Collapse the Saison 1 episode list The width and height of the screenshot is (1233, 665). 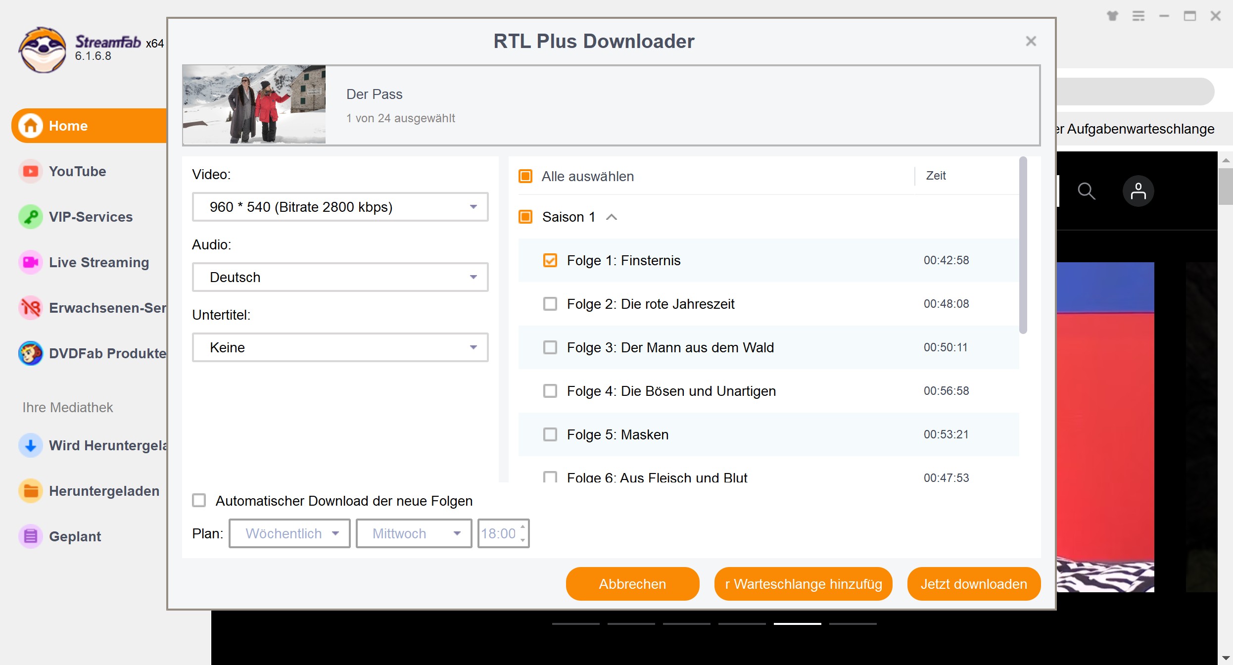click(612, 217)
